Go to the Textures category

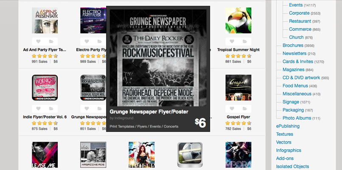pos(285,134)
